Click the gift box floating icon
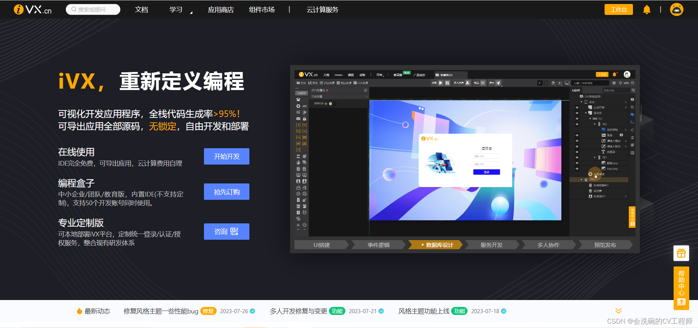The width and height of the screenshot is (698, 328). (681, 253)
